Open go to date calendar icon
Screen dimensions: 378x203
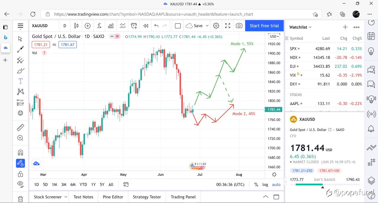126,184
